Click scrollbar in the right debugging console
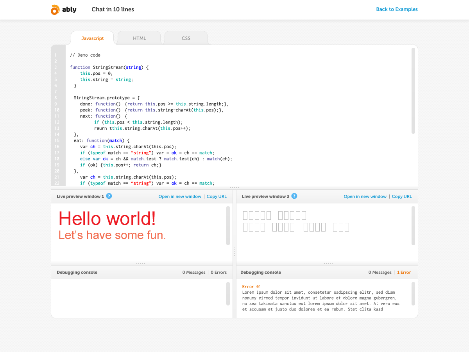 413,293
